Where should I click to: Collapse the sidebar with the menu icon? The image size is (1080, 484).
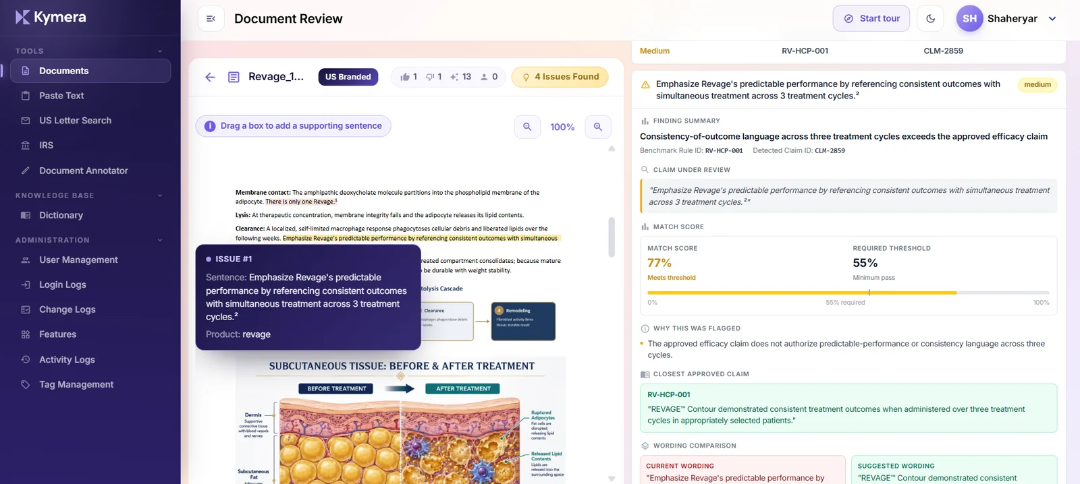coord(211,19)
